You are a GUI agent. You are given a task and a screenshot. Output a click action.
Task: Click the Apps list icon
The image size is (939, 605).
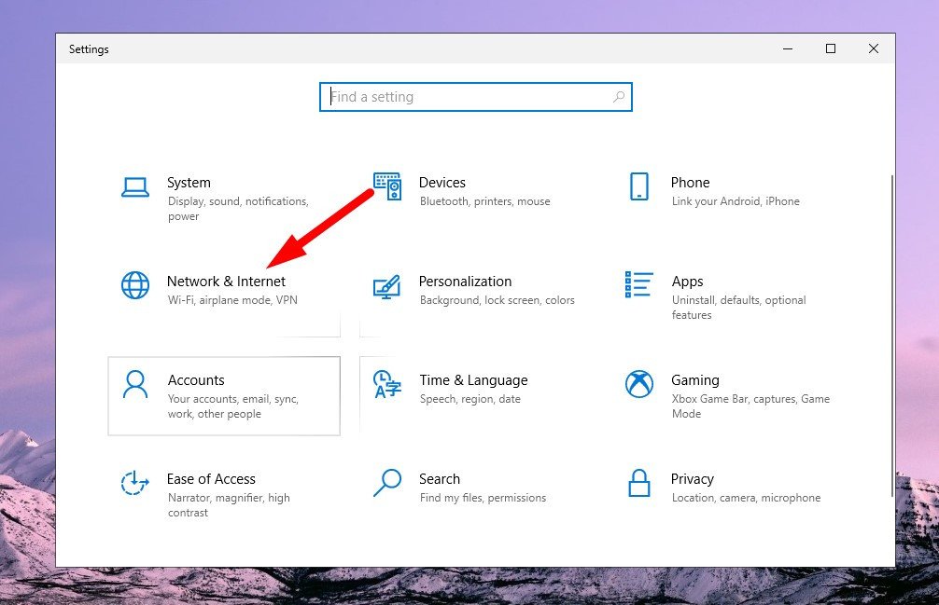pyautogui.click(x=639, y=285)
